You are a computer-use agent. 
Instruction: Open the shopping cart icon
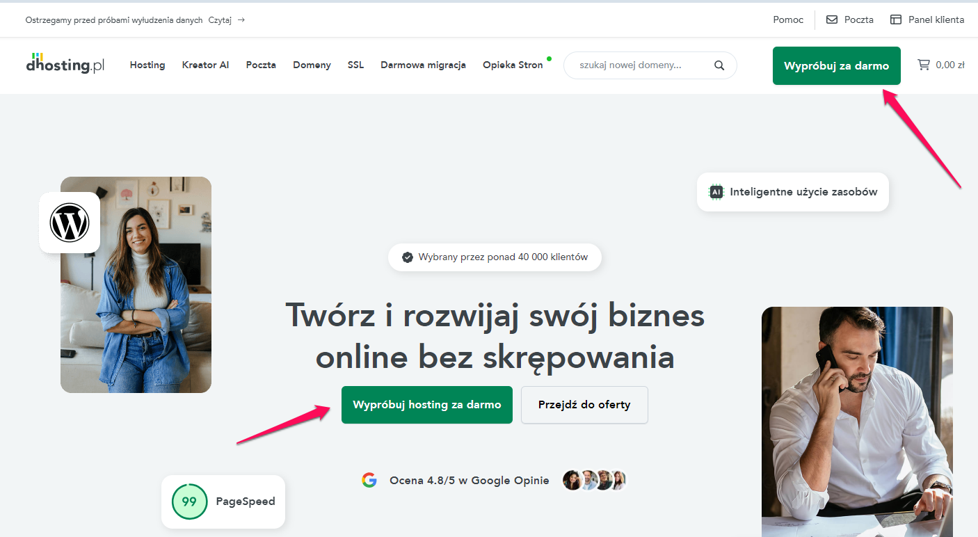click(x=924, y=65)
